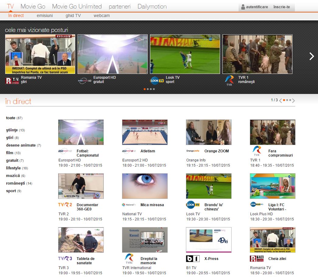The image size is (318, 277).
Task: Filter channels by film category
Action: 13,153
